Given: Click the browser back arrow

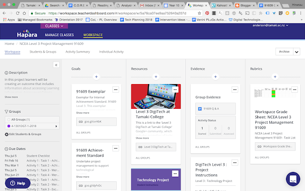Looking at the screenshot, I should tap(4, 13).
